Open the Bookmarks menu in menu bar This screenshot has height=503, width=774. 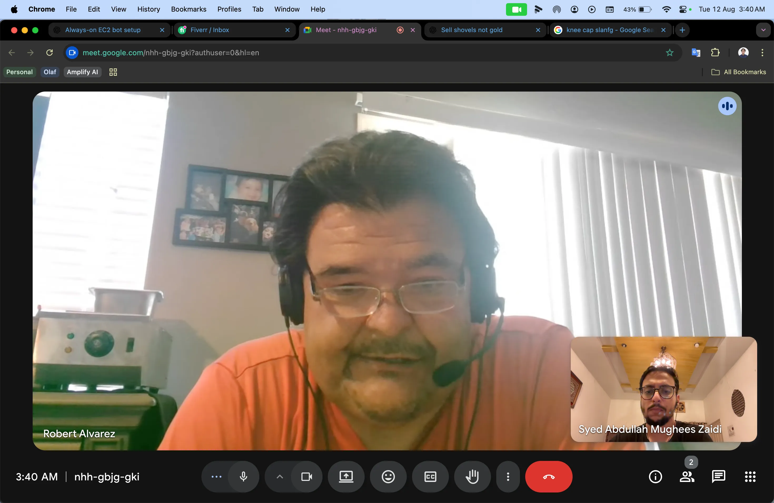coord(188,9)
